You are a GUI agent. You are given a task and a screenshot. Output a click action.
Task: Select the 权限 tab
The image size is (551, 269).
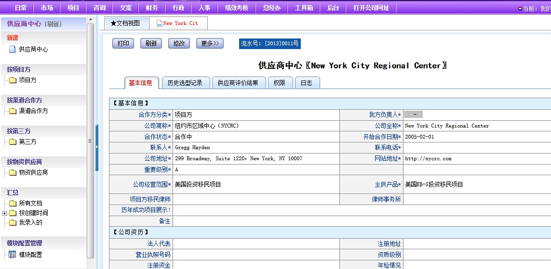point(280,83)
